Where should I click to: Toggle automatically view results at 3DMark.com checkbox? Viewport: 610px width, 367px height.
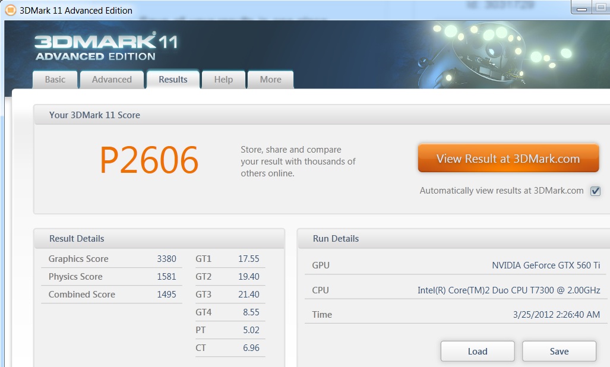click(595, 191)
